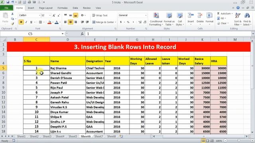Open Format as Table
255x143 pixels.
point(169,19)
